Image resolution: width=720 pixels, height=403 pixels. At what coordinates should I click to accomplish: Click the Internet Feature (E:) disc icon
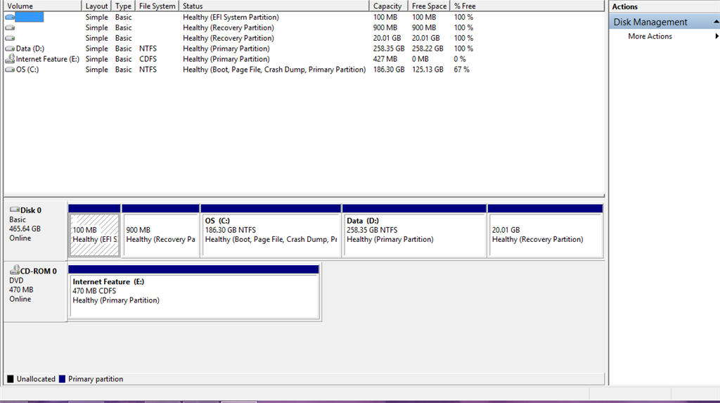point(10,59)
